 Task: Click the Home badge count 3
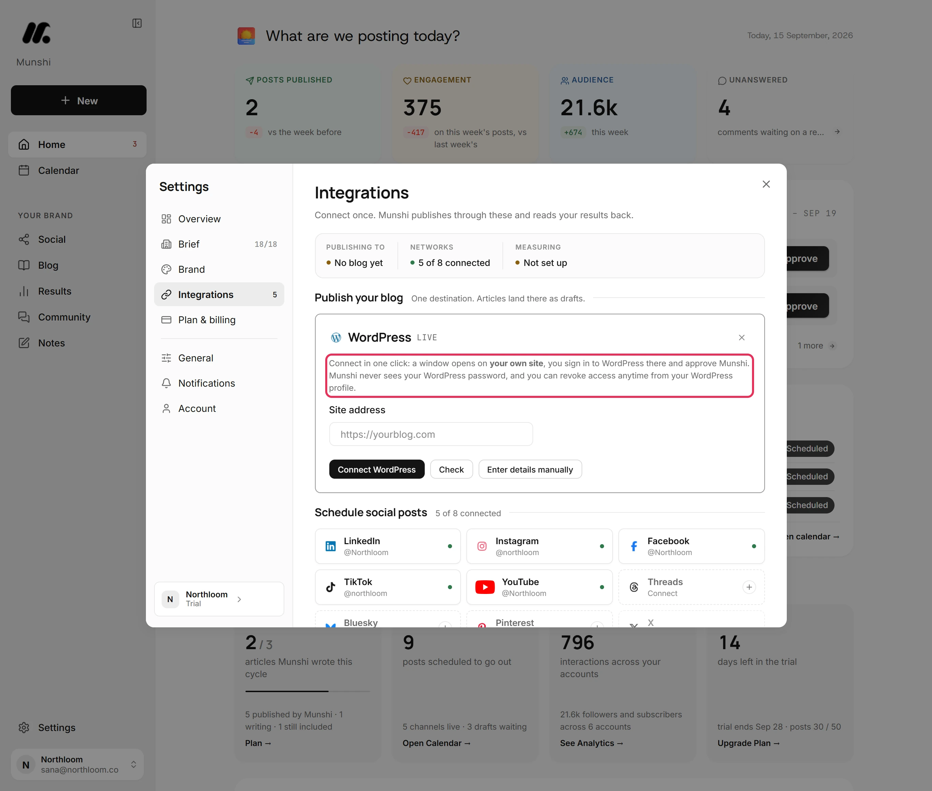[135, 144]
